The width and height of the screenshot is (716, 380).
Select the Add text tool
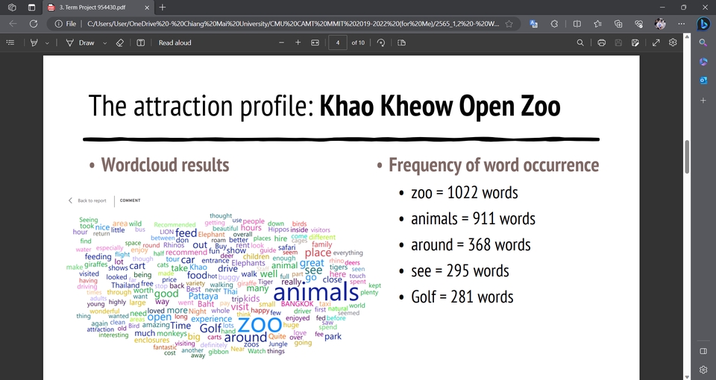[x=141, y=42]
